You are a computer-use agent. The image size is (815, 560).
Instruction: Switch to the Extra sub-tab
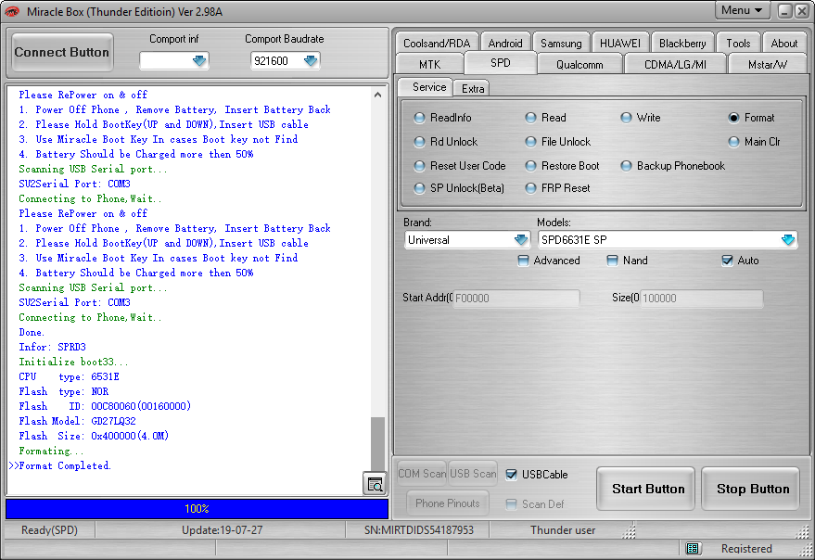tap(473, 88)
